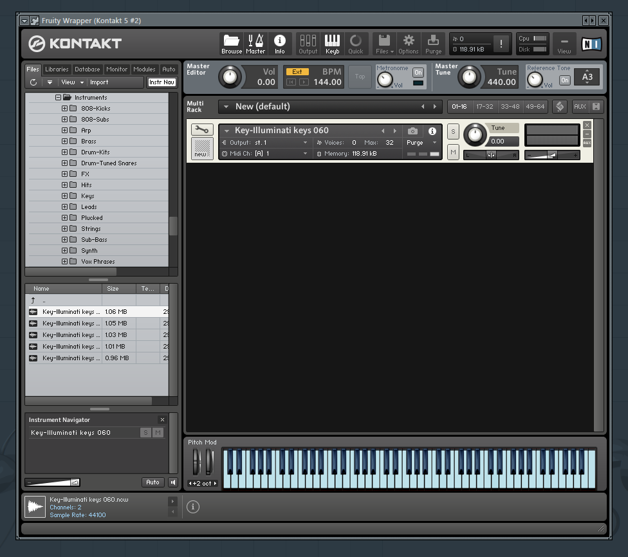Mute the Key-Illuminati instrument with M
This screenshot has width=628, height=557.
click(x=453, y=152)
